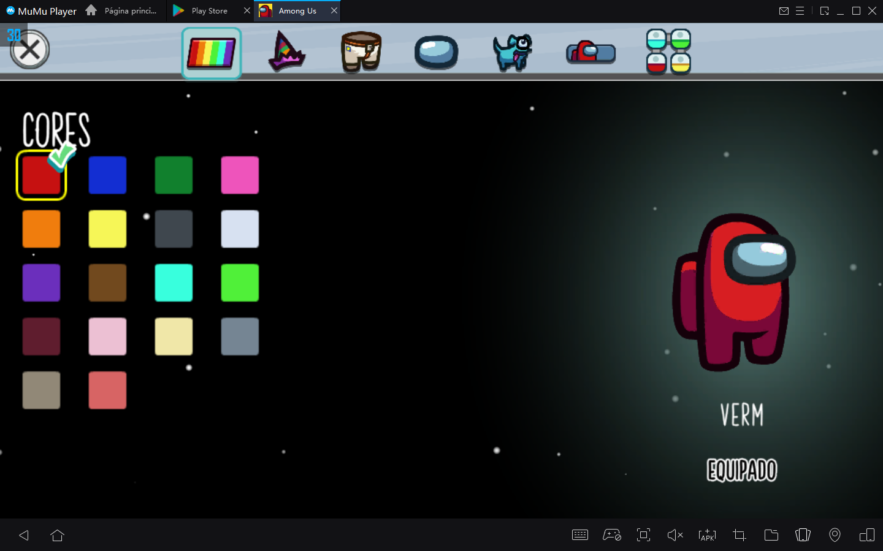Select the currently checked red color

coord(41,175)
